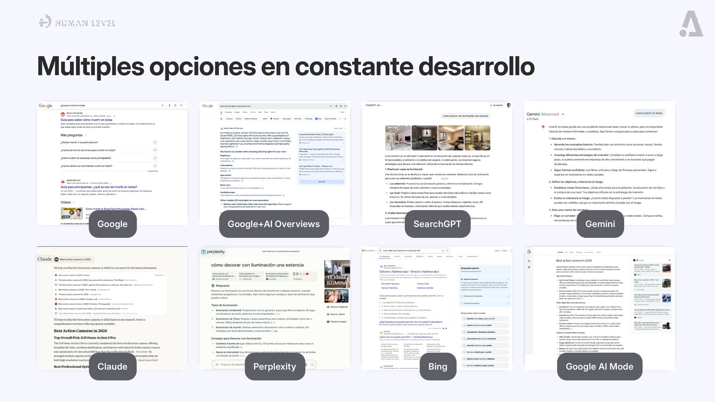Click the Claude wordmark in Claude screenshot

pos(45,259)
